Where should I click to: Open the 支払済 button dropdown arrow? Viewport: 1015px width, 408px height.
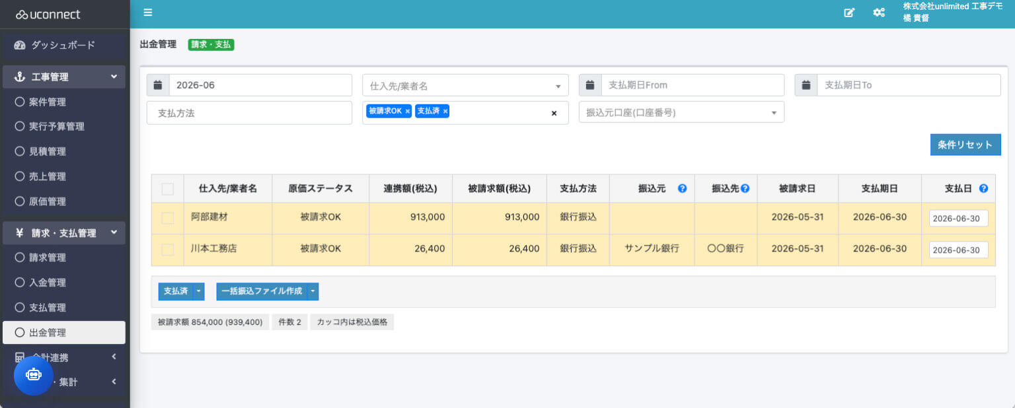tap(199, 291)
